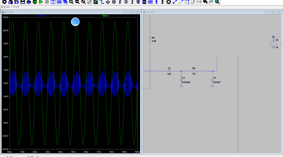
Task: Add a text comment with the blue t icon
Action: pos(156,2)
